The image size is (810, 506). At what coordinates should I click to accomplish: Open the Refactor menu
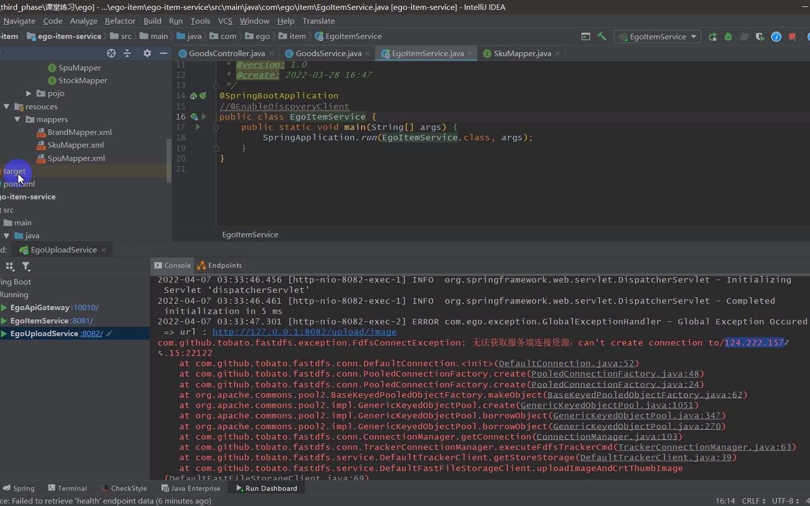click(x=120, y=21)
